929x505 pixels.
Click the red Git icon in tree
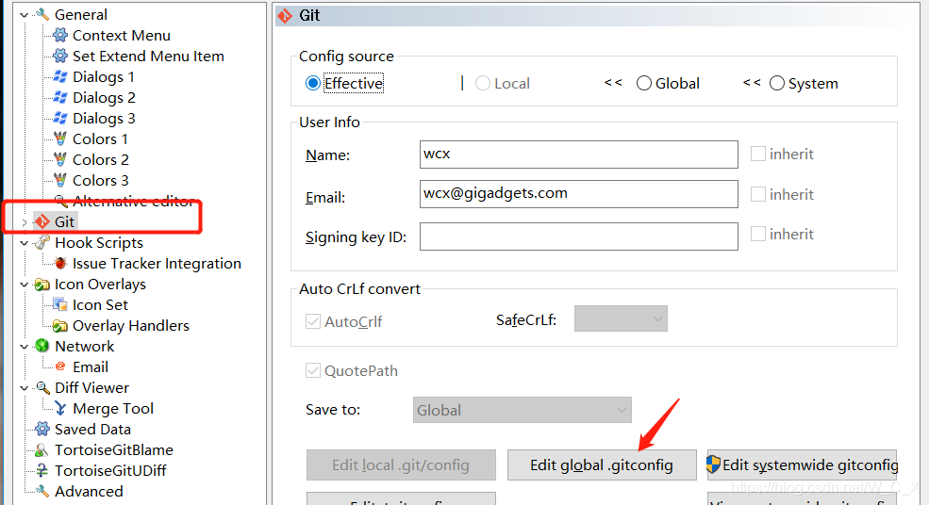click(x=42, y=222)
